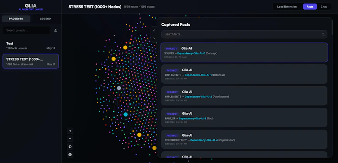The image size is (338, 163).
Task: Click the large gray node in graph
Action: (x=119, y=88)
